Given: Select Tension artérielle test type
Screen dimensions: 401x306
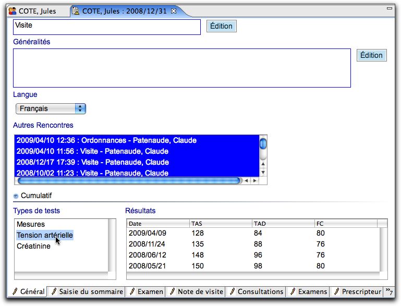Looking at the screenshot, I should tap(45, 235).
